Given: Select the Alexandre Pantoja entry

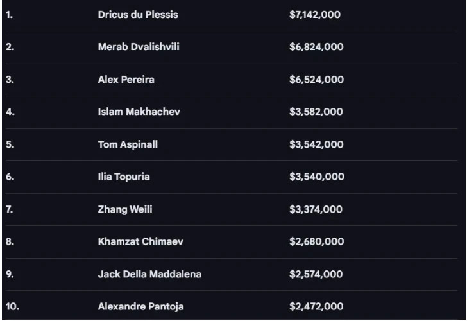Looking at the screenshot, I should click(x=140, y=306).
